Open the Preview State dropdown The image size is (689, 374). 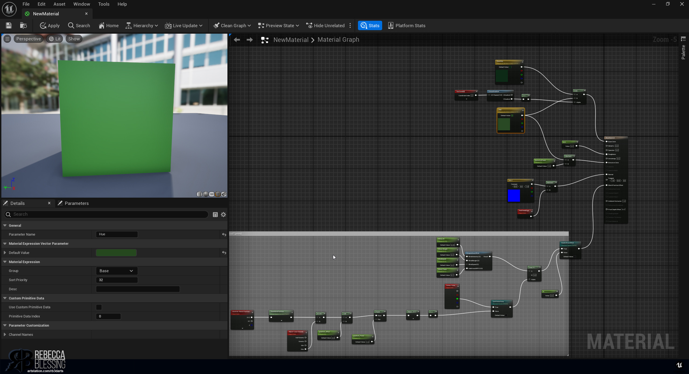pos(279,26)
